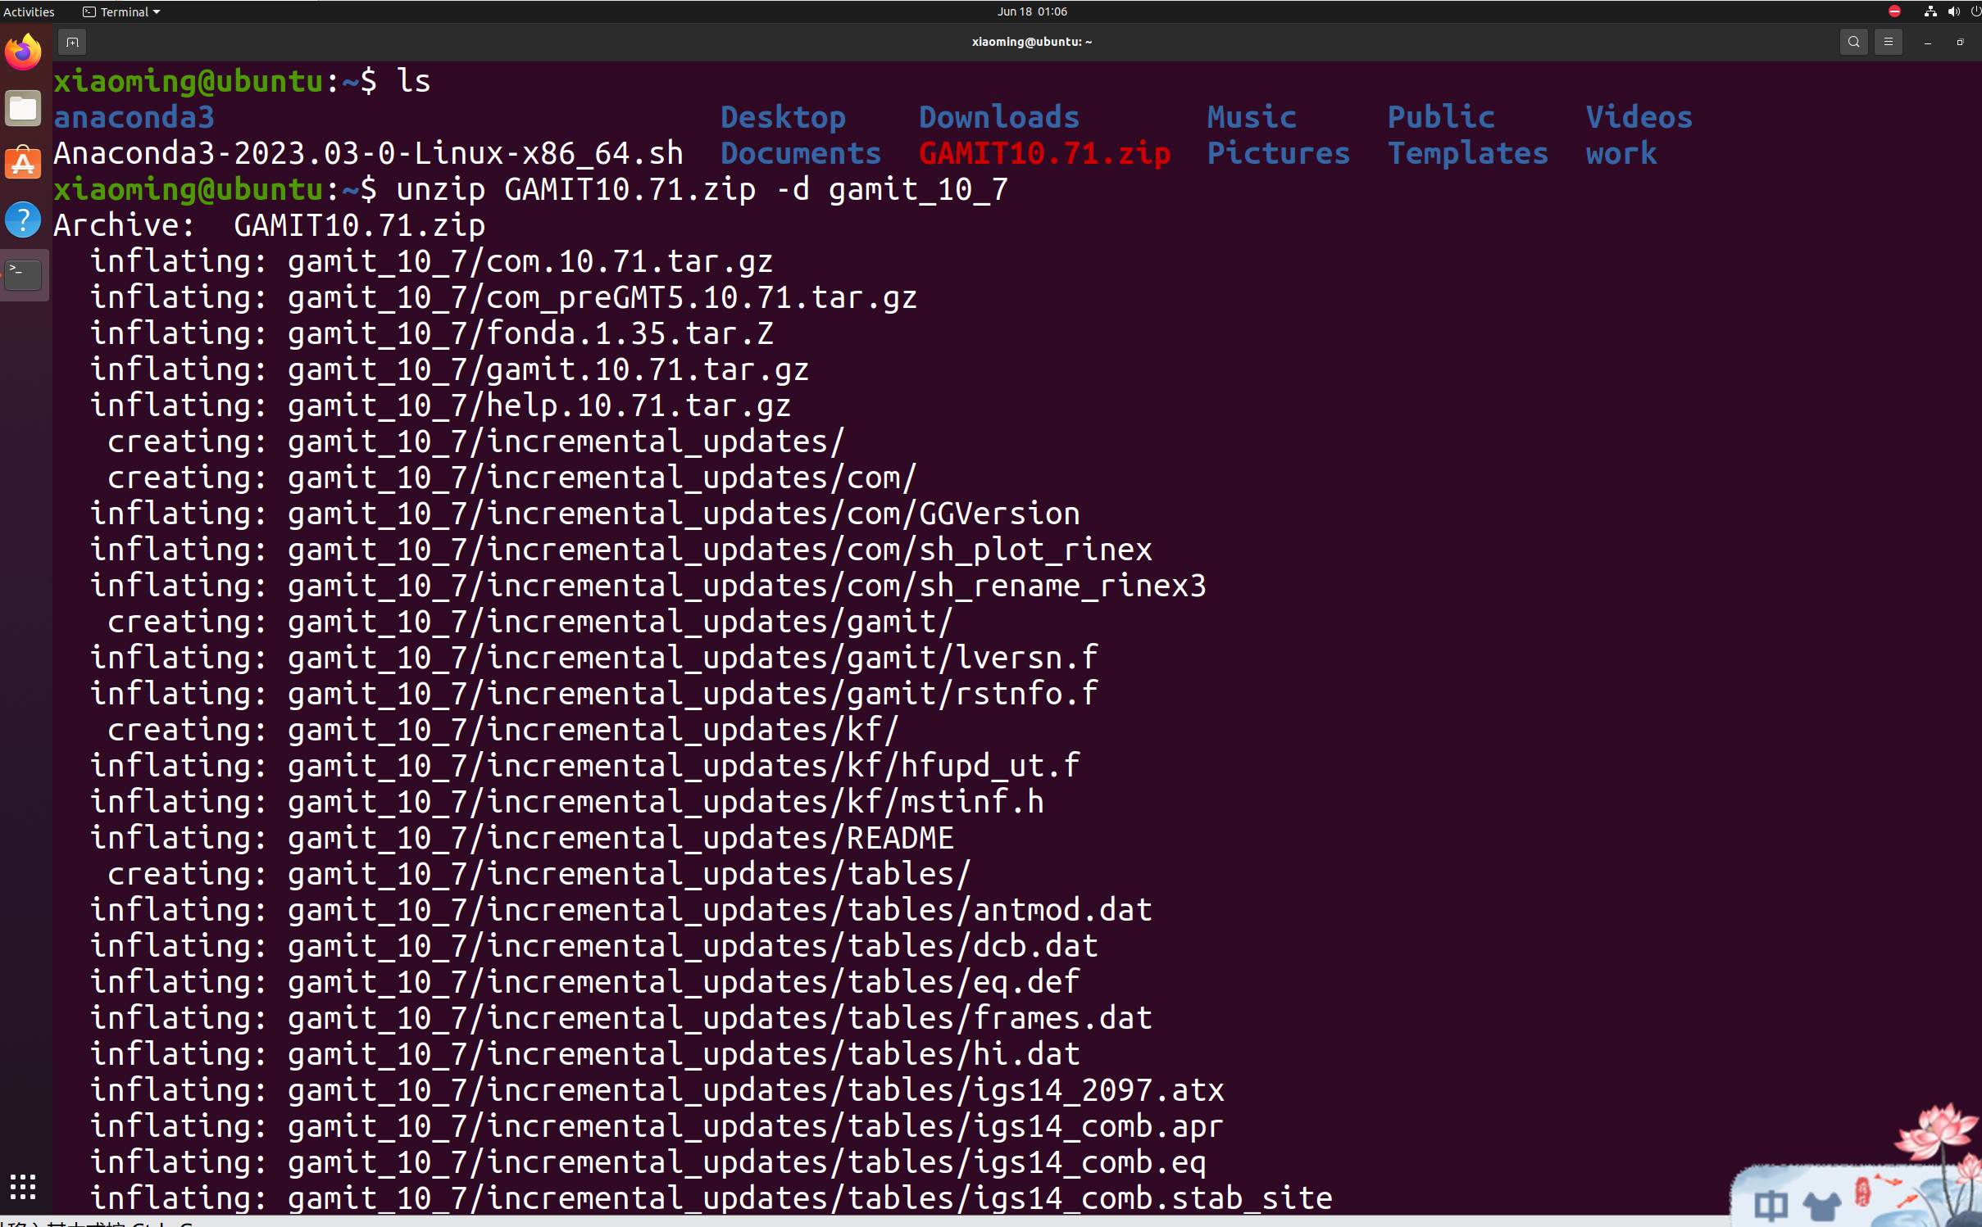Click the creating incremental_updates/tables/ line

[539, 874]
